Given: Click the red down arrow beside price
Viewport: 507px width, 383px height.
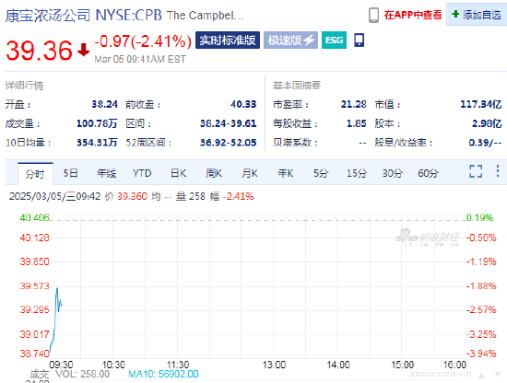Looking at the screenshot, I should pos(83,50).
